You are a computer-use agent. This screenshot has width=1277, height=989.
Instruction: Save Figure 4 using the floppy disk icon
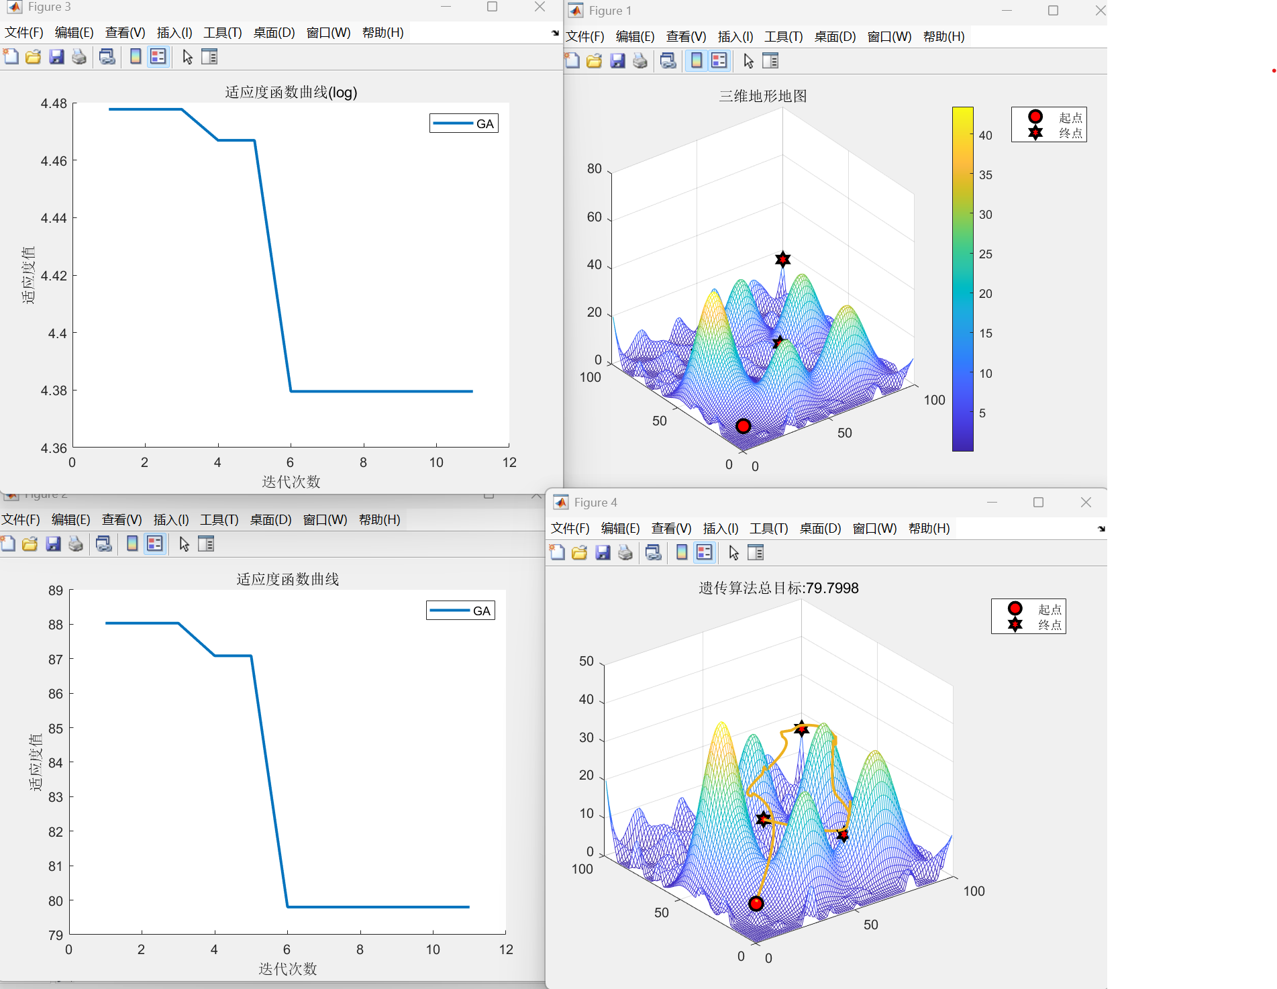(603, 553)
